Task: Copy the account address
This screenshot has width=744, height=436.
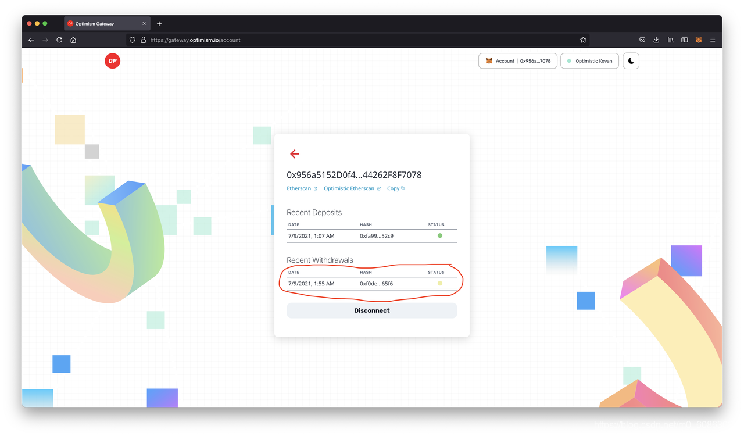Action: [x=396, y=188]
